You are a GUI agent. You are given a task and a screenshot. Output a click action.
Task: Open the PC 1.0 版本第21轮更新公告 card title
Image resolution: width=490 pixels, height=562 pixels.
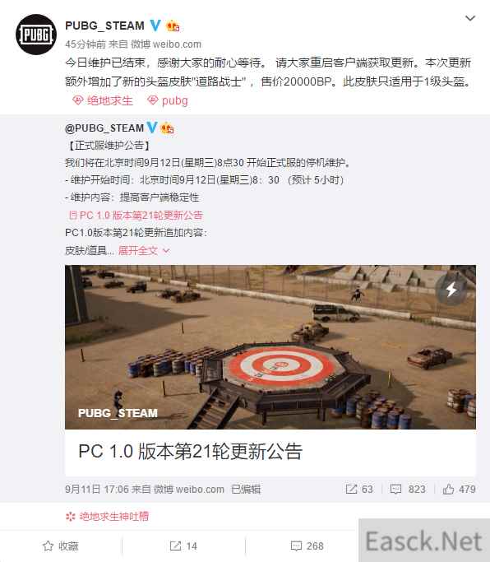click(x=191, y=451)
